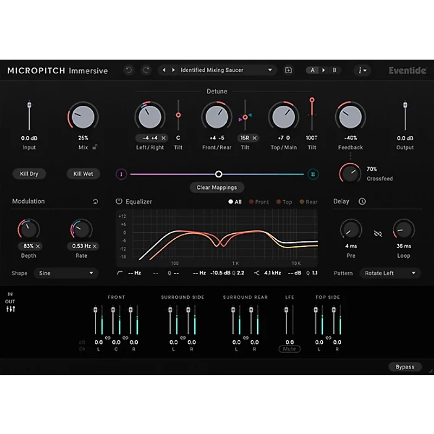Redo the last parameter change
The height and width of the screenshot is (434, 434).
[x=146, y=70]
